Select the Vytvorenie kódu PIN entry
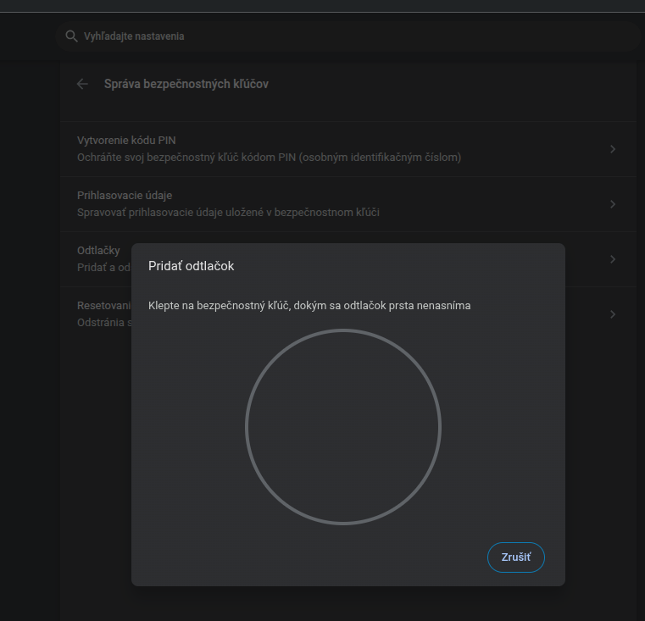The height and width of the screenshot is (621, 645). 126,141
